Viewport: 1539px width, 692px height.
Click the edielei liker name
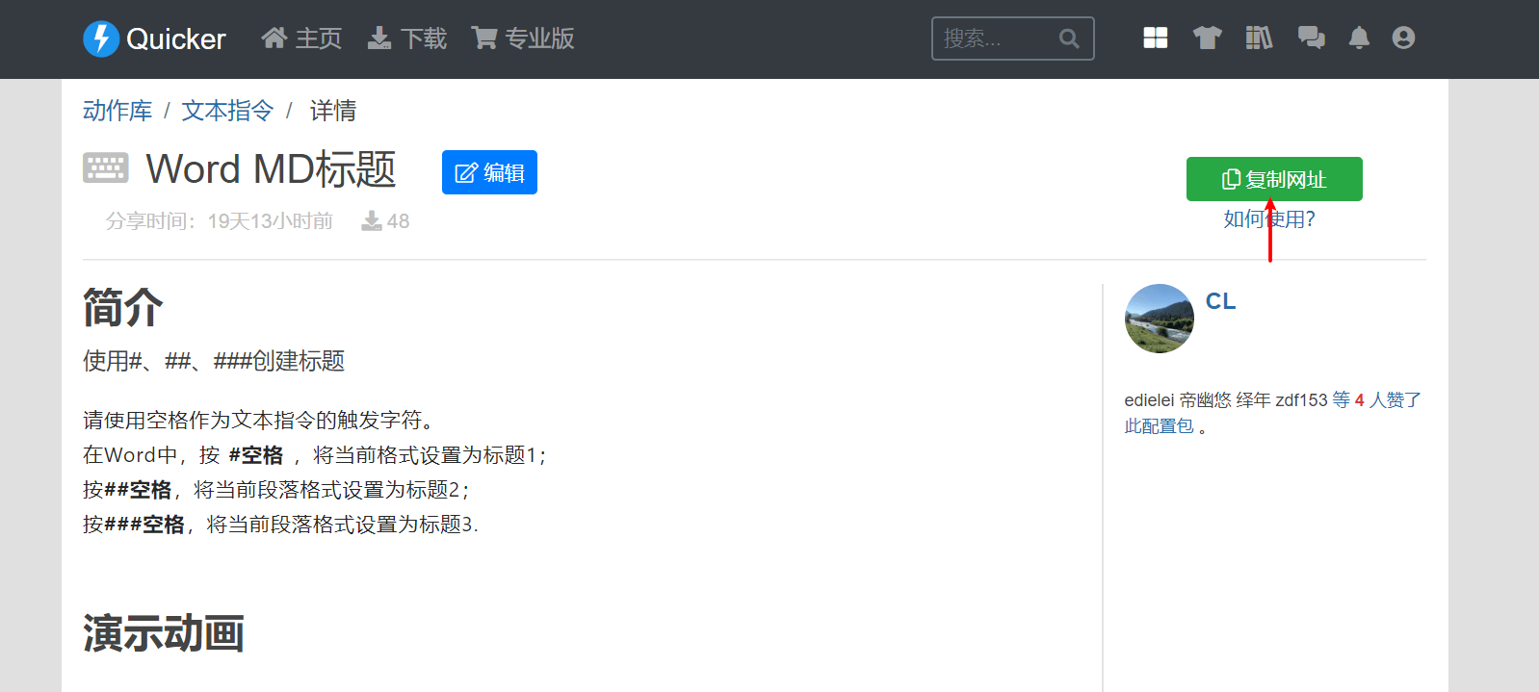click(1149, 400)
